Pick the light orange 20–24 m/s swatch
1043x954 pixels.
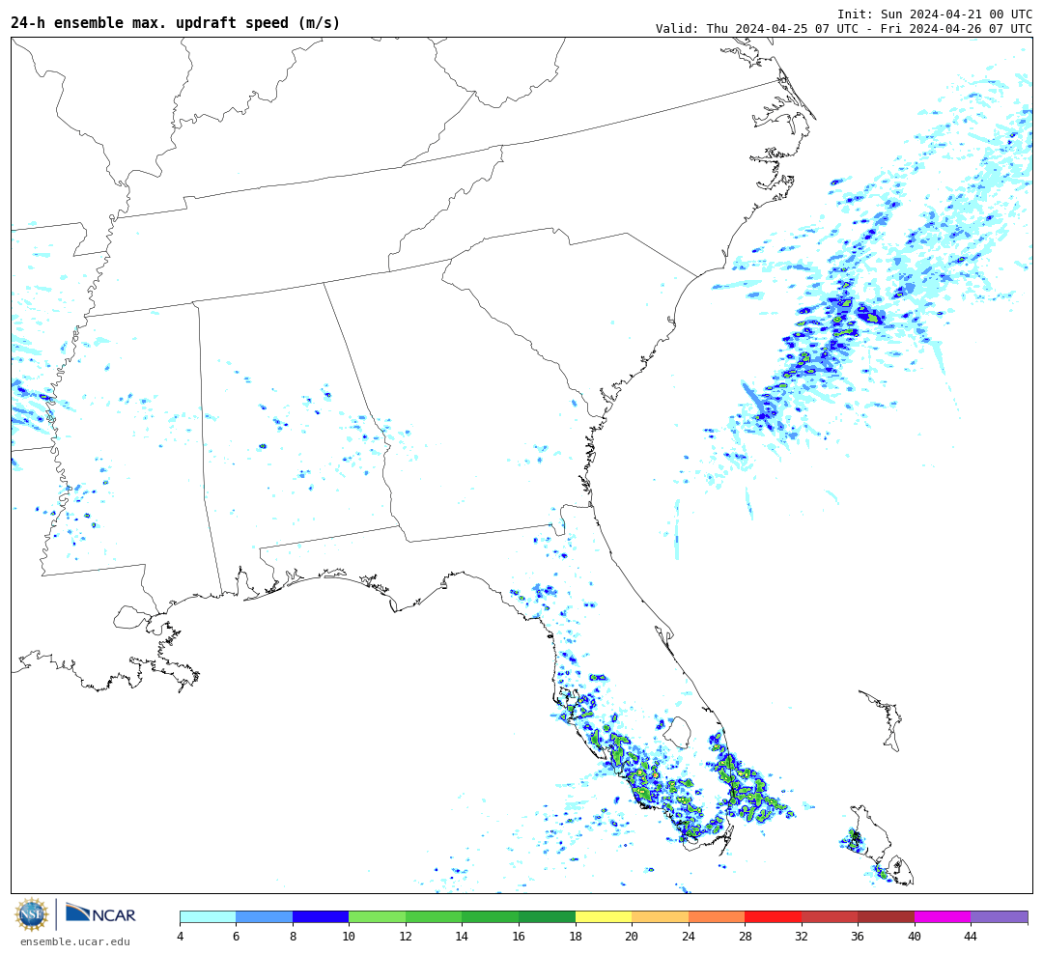[x=660, y=916]
